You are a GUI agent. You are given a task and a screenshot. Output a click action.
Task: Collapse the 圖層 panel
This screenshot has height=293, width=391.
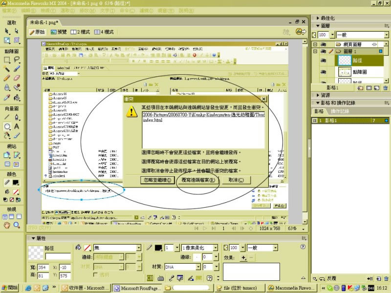tap(318, 25)
